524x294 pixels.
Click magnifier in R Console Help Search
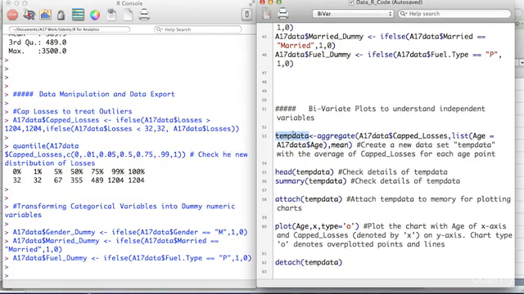tap(159, 29)
